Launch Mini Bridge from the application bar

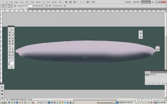[x=70, y=2]
